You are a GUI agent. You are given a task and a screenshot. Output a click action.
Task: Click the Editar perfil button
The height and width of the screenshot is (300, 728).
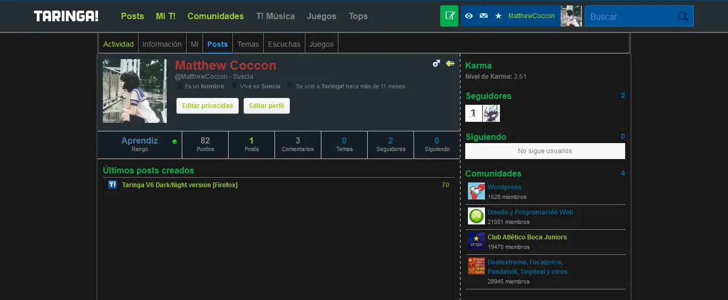point(266,106)
